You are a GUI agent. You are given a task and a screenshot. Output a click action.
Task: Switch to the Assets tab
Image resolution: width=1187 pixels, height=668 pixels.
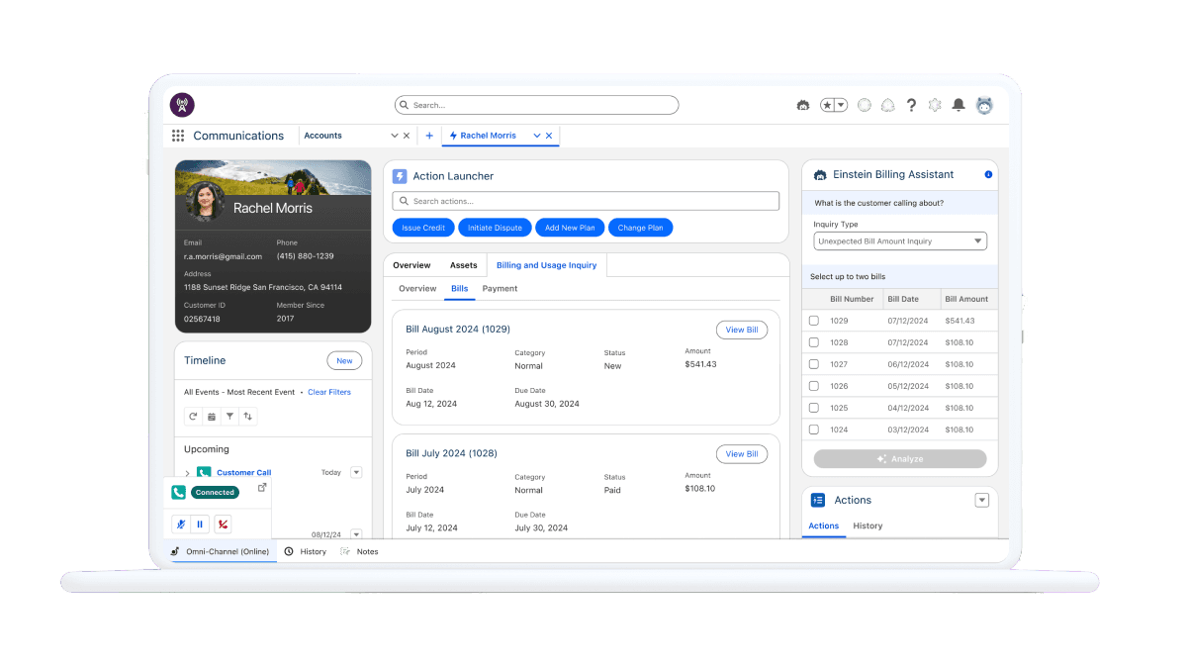tap(464, 265)
